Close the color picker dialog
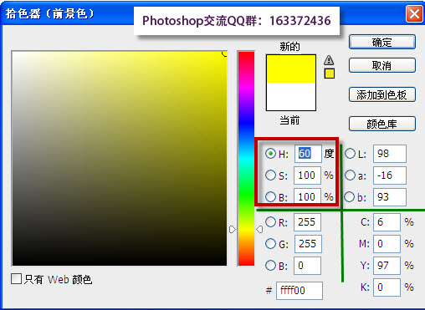The width and height of the screenshot is (425, 310). [414, 14]
